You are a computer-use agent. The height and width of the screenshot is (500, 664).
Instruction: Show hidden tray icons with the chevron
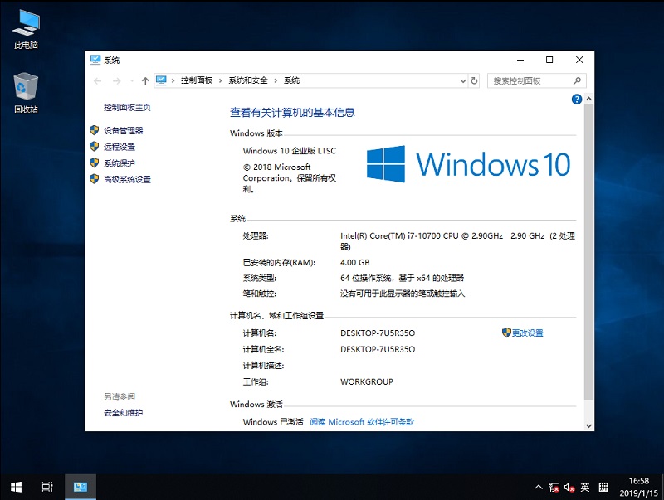(538, 487)
